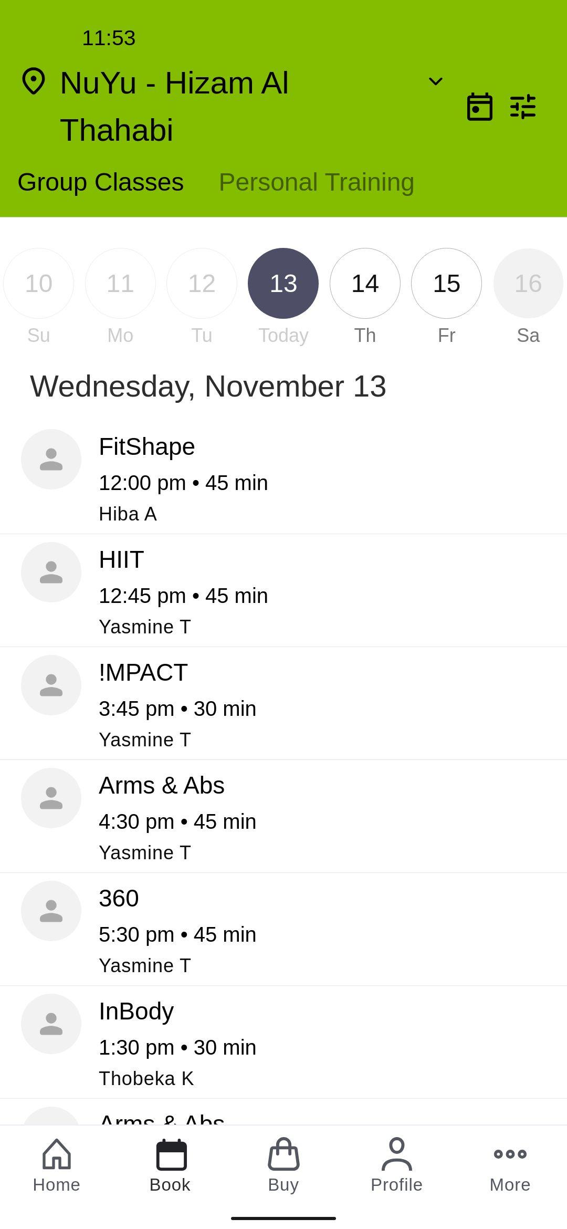Open the HIIT 12:45 pm class
This screenshot has width=567, height=1229.
click(x=283, y=591)
